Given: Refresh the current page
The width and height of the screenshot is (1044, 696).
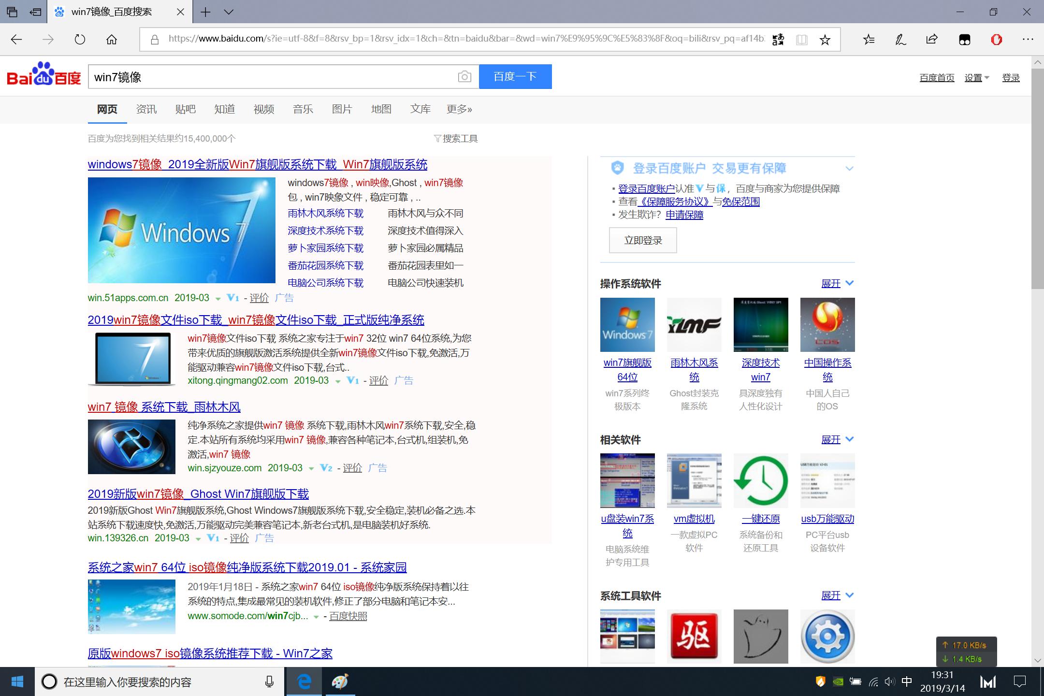Looking at the screenshot, I should (79, 39).
